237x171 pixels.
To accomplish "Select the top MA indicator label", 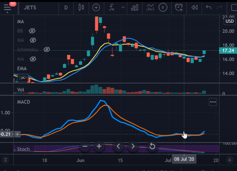I will [x=21, y=22].
